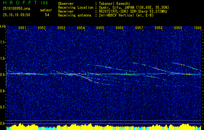Viewport: 204px width, 130px height.
Task: Click the 0954 time marker
Action: pos(81,28)
